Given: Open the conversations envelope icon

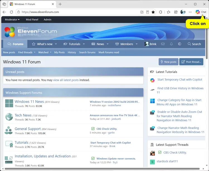Looking at the screenshot, I should click(163, 44).
